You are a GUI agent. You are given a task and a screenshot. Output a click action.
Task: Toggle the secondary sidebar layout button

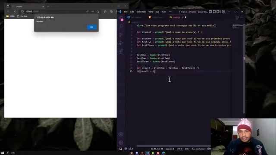(x=218, y=12)
